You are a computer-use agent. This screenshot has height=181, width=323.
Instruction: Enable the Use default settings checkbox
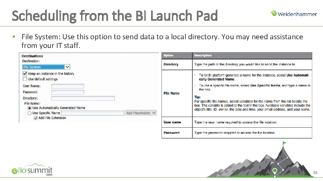coord(25,79)
